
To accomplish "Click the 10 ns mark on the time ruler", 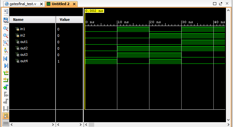I will click(x=123, y=22).
